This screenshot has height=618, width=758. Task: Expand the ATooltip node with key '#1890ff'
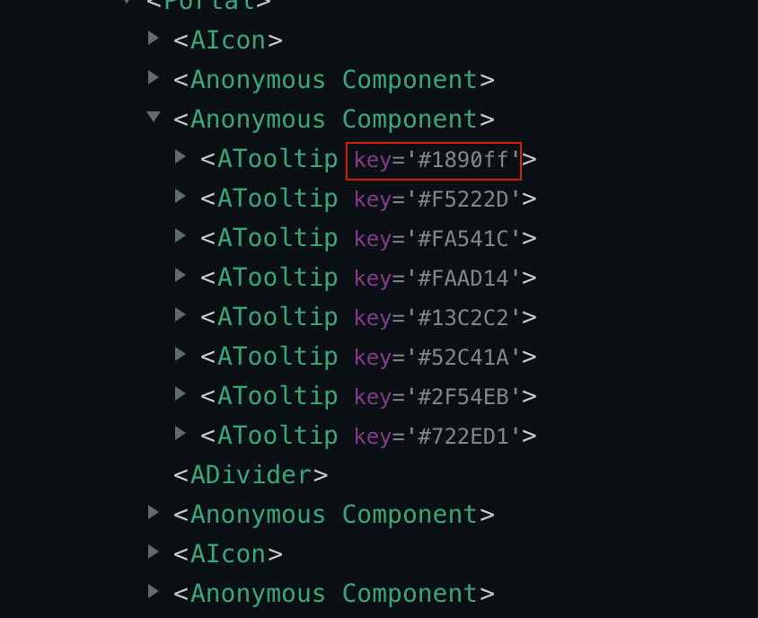(180, 160)
